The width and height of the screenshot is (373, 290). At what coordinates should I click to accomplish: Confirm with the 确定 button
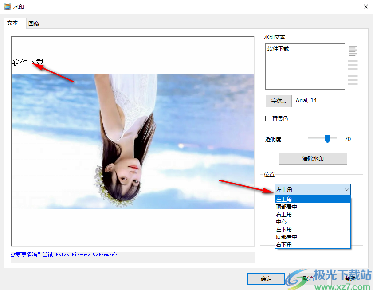click(266, 279)
